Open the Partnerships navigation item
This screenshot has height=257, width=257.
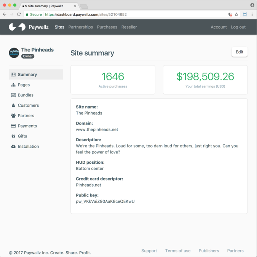tap(81, 27)
